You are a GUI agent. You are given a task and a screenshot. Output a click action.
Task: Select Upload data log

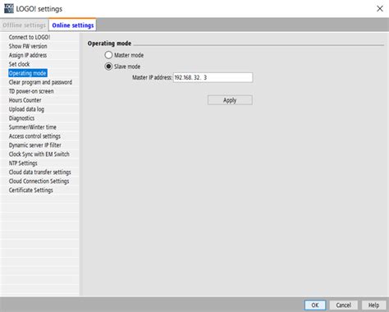pyautogui.click(x=26, y=109)
